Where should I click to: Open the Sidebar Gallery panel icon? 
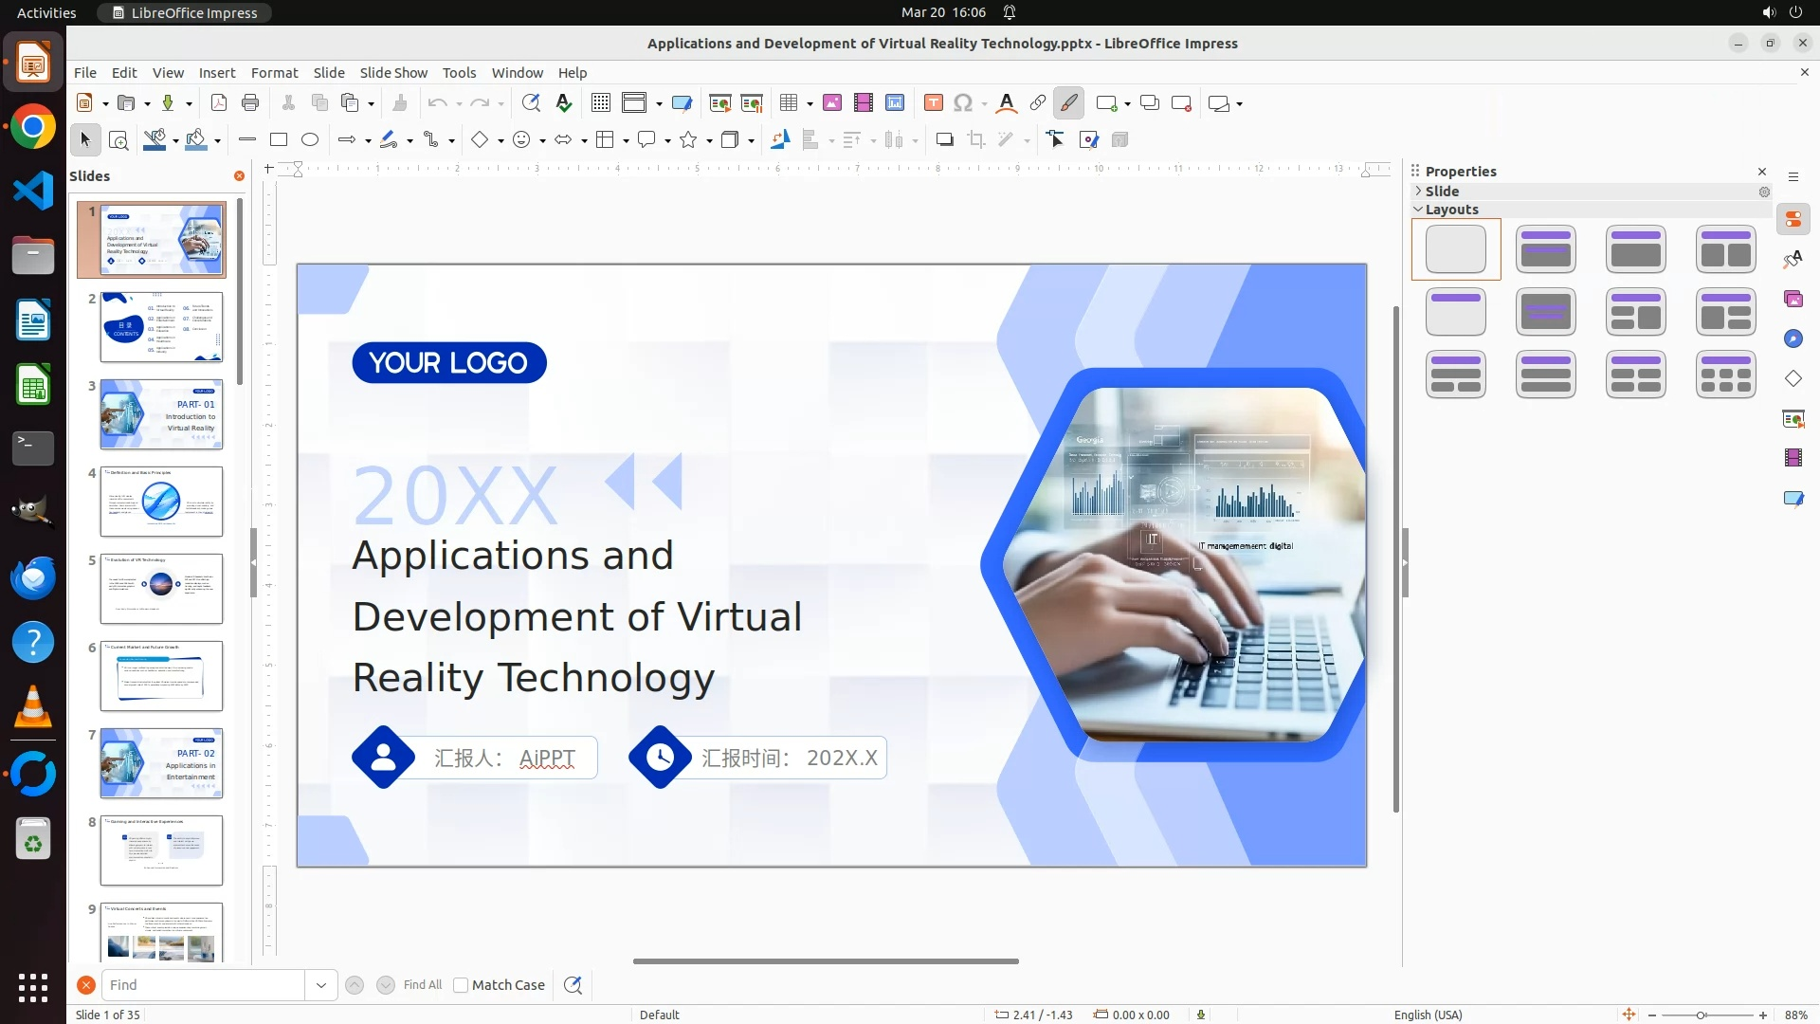1793,299
